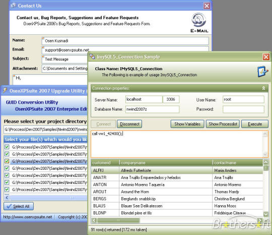Click query box scroll down arrow

pyautogui.click(x=265, y=154)
